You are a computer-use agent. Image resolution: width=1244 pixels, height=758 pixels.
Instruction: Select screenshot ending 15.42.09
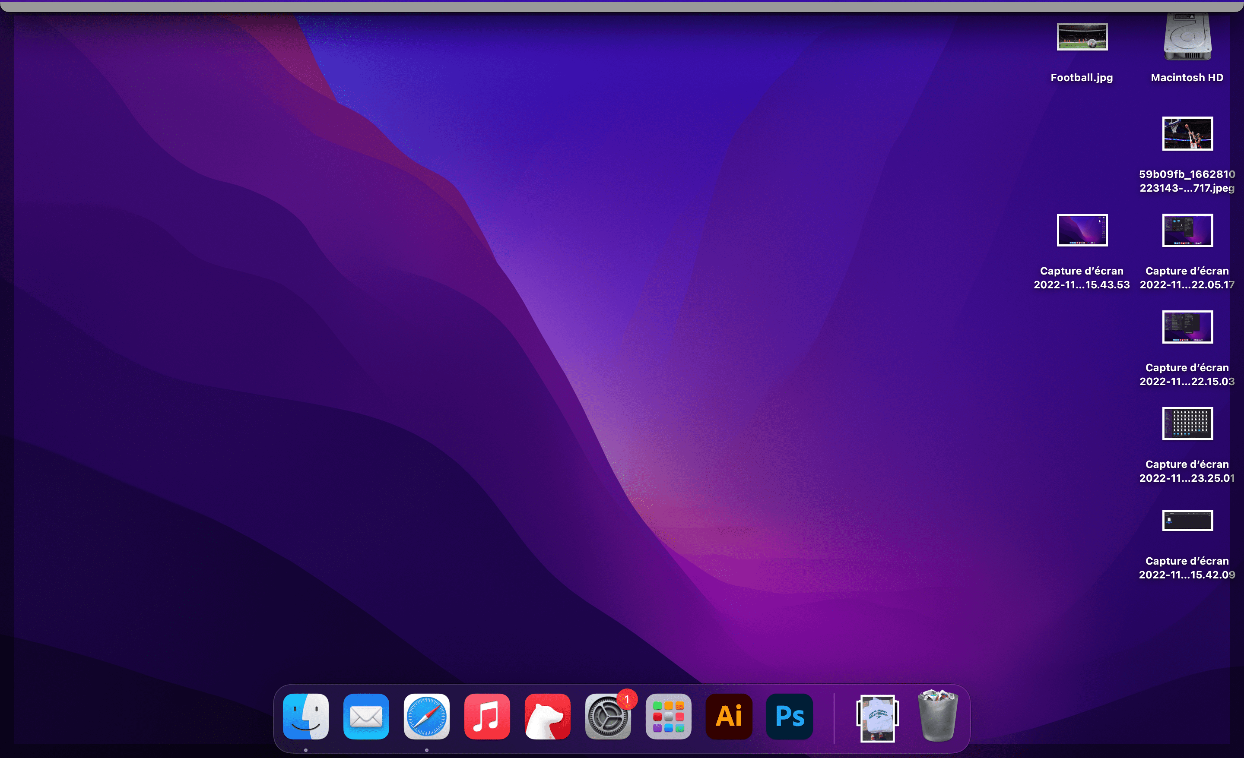tap(1187, 520)
